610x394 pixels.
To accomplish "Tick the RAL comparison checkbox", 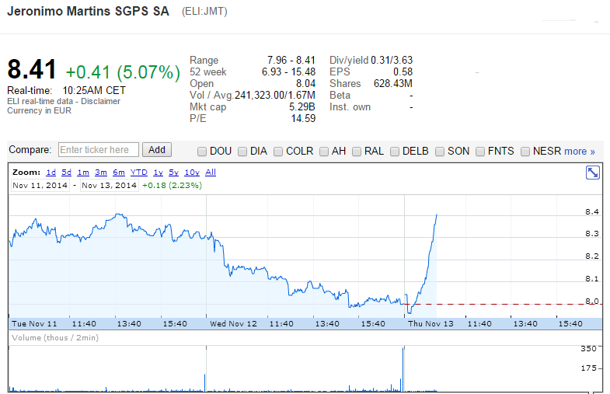I will [357, 152].
